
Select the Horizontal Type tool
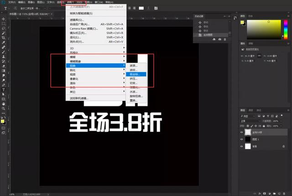(4, 90)
